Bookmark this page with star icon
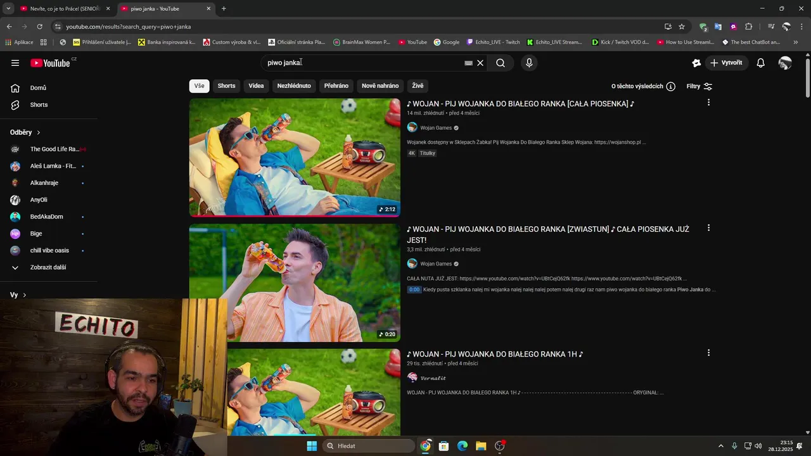 (x=682, y=27)
